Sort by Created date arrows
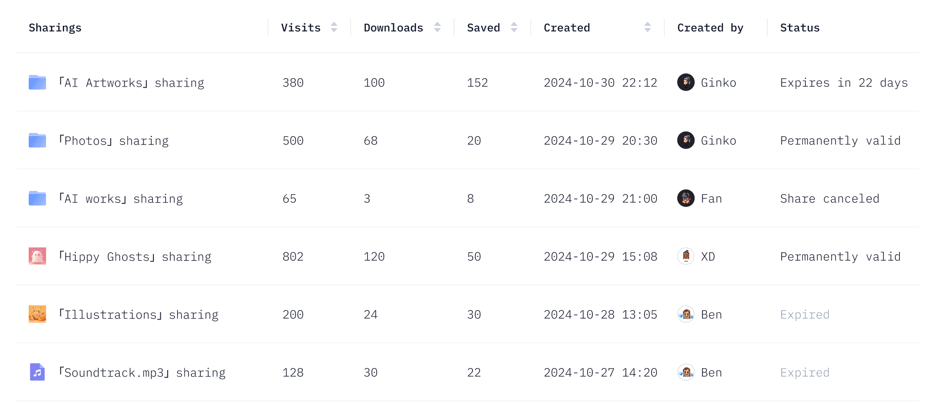The image size is (935, 419). (x=648, y=27)
